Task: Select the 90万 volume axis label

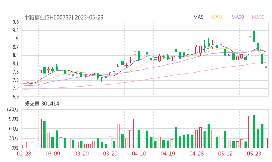Action: (x=14, y=119)
